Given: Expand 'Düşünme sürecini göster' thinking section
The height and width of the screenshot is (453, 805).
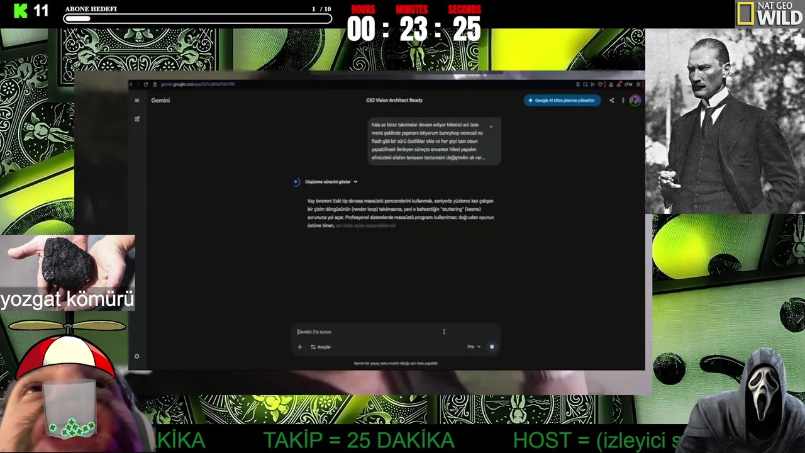Looking at the screenshot, I should [331, 182].
